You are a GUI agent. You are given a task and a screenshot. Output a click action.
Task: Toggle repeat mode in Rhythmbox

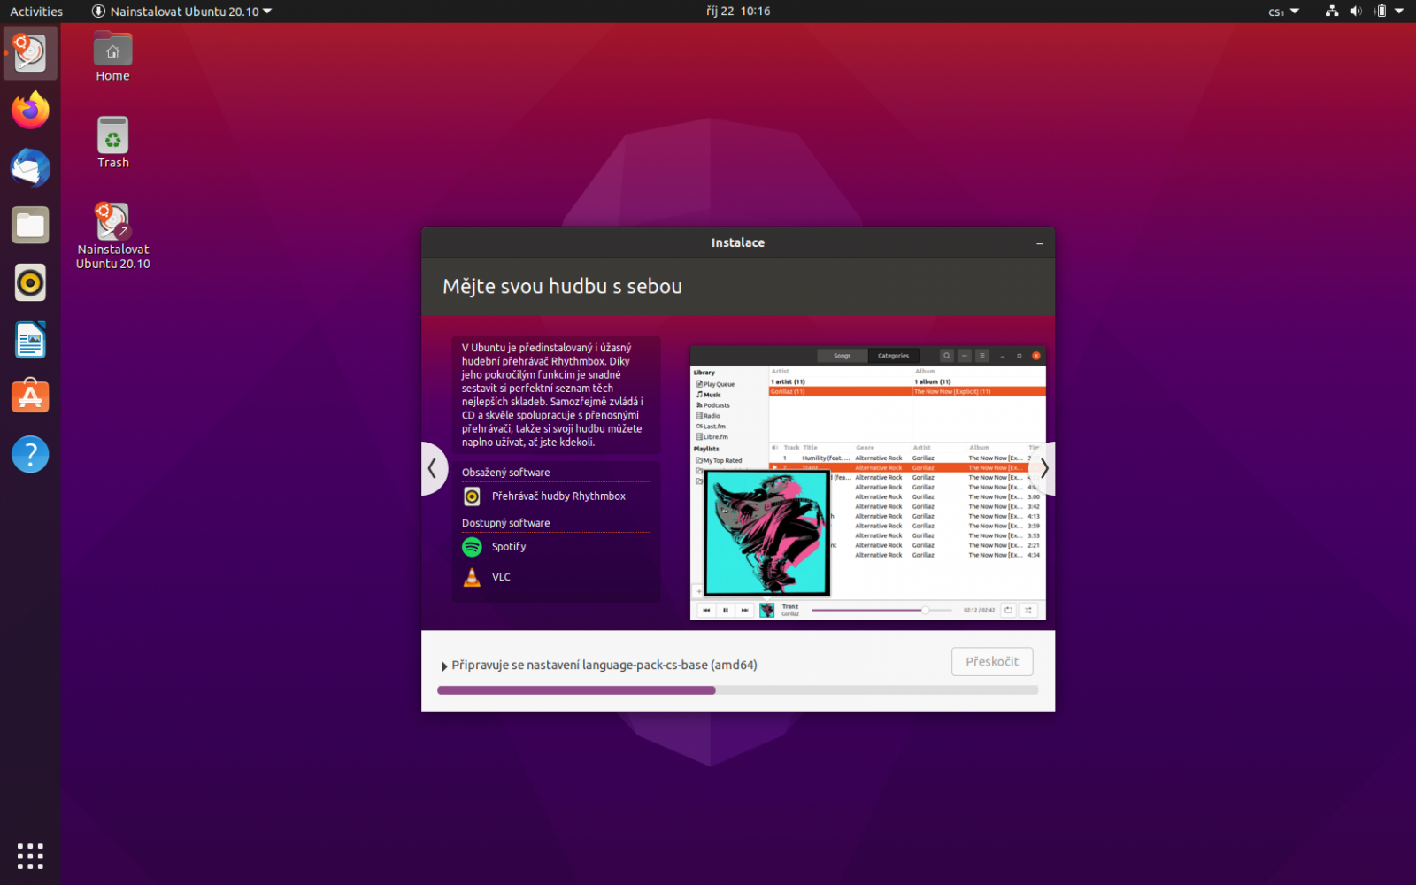pyautogui.click(x=1008, y=610)
